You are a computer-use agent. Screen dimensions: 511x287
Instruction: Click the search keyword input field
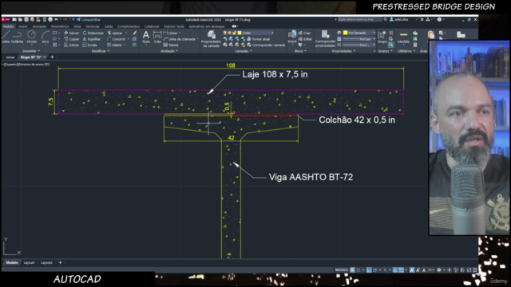[359, 19]
